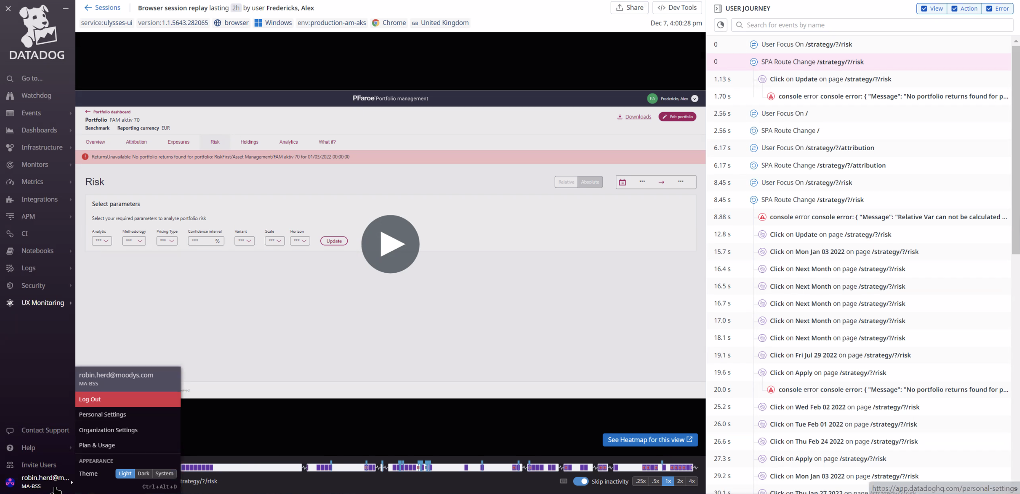Screen dimensions: 1020x494
Task: Toggle Skip inactivity switch
Action: coord(581,481)
